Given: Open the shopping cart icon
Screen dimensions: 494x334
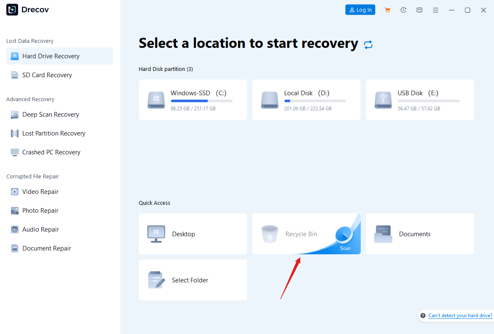Looking at the screenshot, I should click(x=387, y=10).
